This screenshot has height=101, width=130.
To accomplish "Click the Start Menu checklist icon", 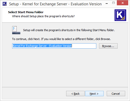I will click(16, 30).
